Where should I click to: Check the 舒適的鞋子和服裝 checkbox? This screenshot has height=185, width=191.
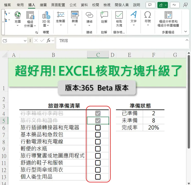point(98,163)
